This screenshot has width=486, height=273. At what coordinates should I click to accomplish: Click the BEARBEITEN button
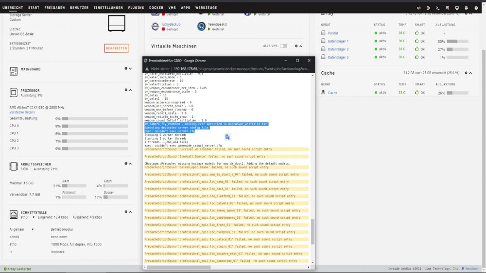[x=117, y=48]
